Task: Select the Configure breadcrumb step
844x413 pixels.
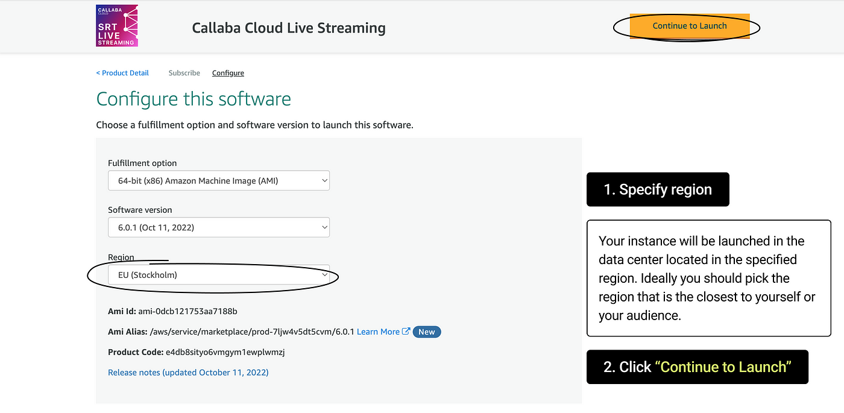Action: coord(228,73)
